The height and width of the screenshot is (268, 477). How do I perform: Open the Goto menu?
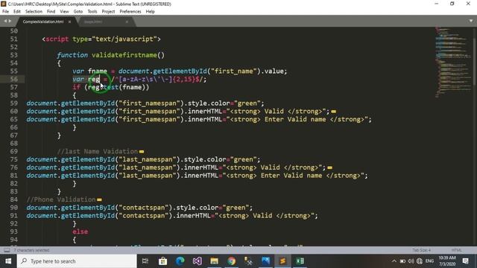point(78,12)
